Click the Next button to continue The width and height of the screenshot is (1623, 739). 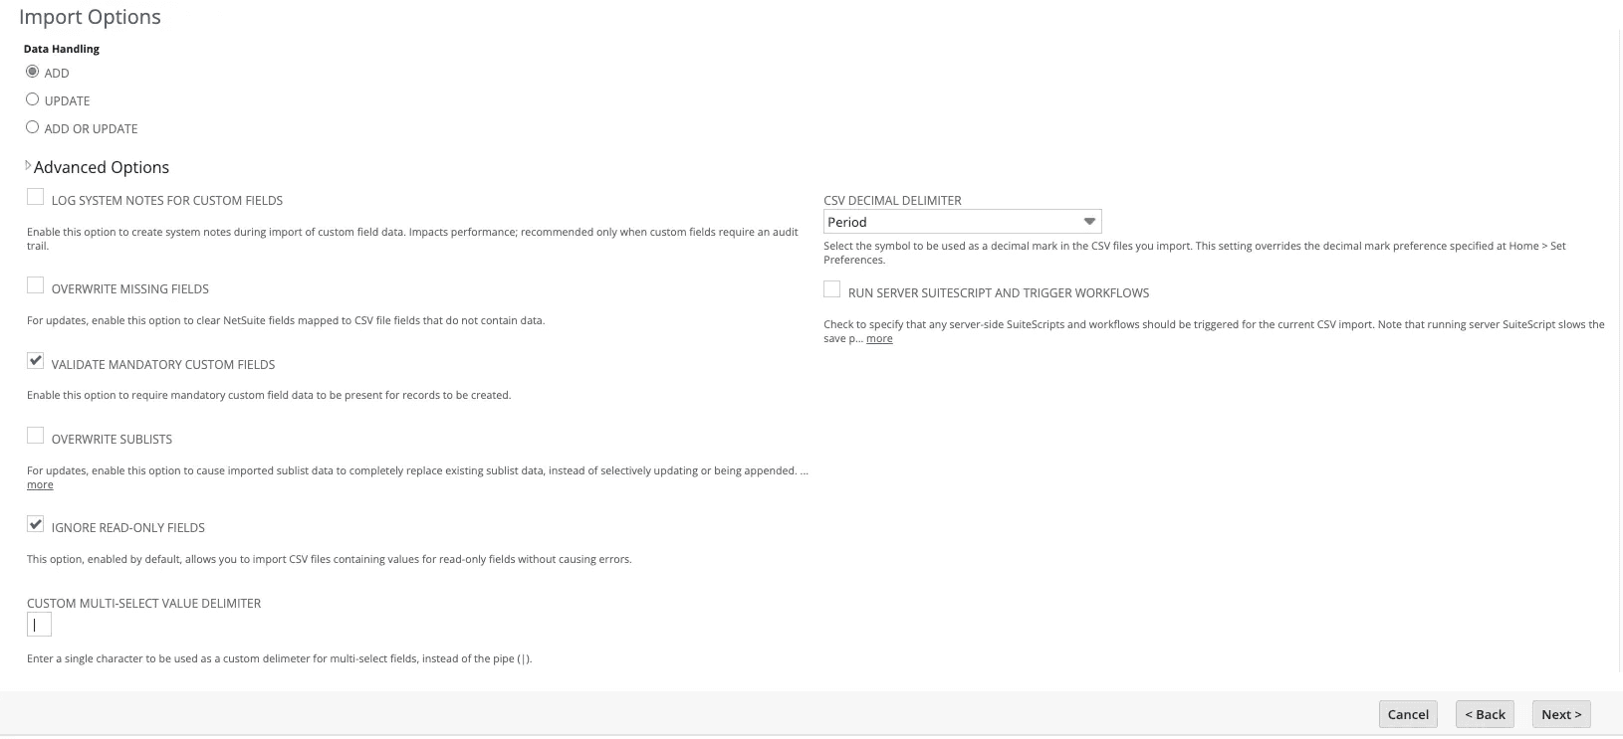click(x=1560, y=713)
